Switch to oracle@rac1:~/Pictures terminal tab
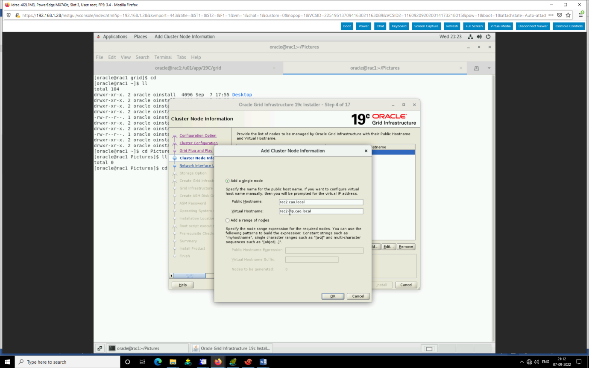 click(375, 68)
